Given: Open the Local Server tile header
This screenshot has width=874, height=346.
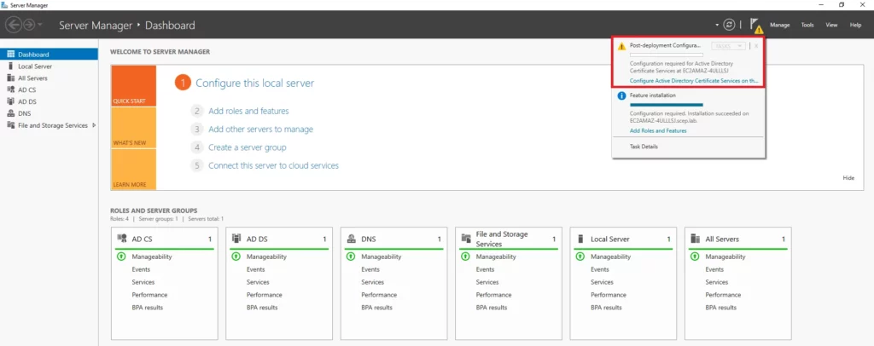Looking at the screenshot, I should [x=623, y=239].
